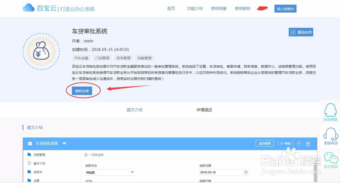Click the 客服电话 headset icon

pos(331,134)
